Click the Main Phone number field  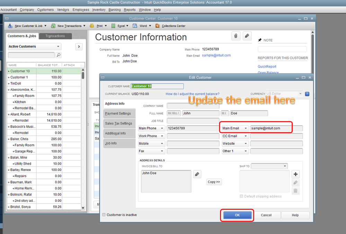(x=193, y=128)
